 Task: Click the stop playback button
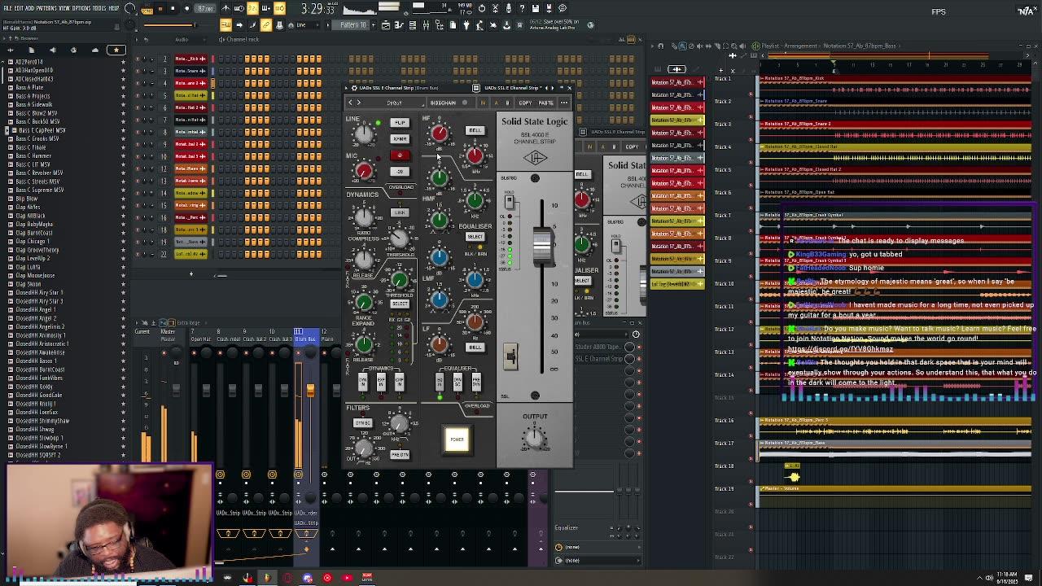point(173,8)
